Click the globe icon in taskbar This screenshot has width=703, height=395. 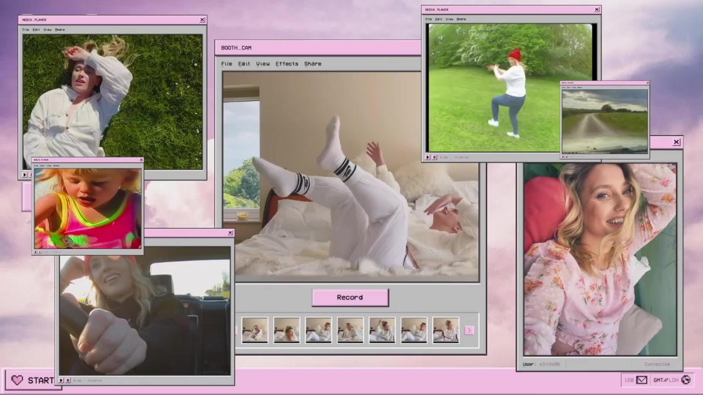685,380
